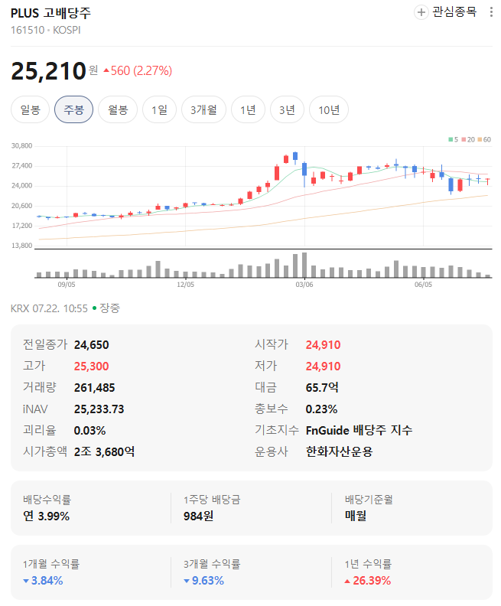Switch to the 1년 one-year chart
The width and height of the screenshot is (501, 606).
(x=248, y=109)
